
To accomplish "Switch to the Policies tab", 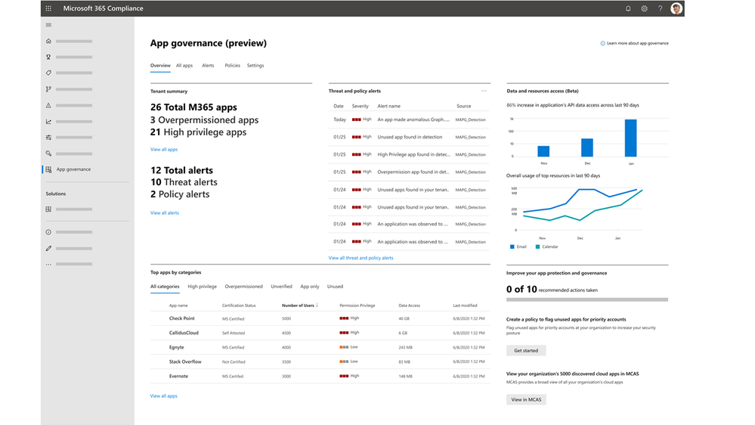I will pyautogui.click(x=232, y=66).
